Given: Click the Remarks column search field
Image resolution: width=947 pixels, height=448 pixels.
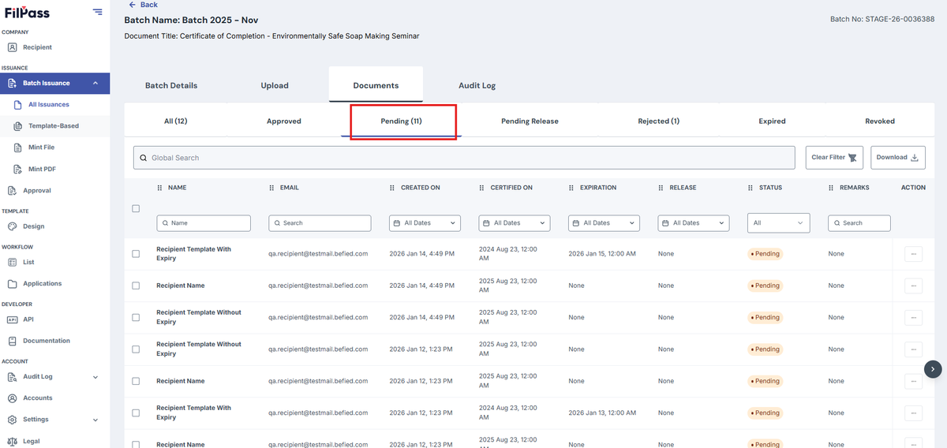Looking at the screenshot, I should click(x=859, y=223).
